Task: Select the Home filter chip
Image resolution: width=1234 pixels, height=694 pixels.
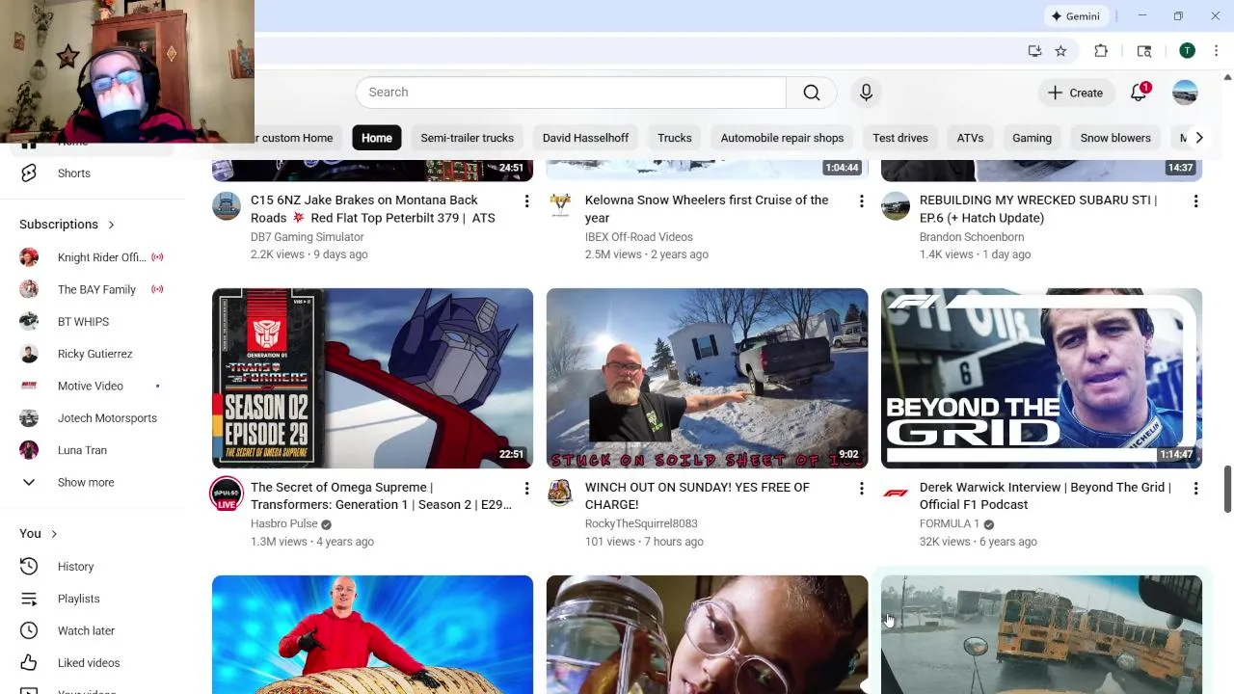Action: click(377, 138)
